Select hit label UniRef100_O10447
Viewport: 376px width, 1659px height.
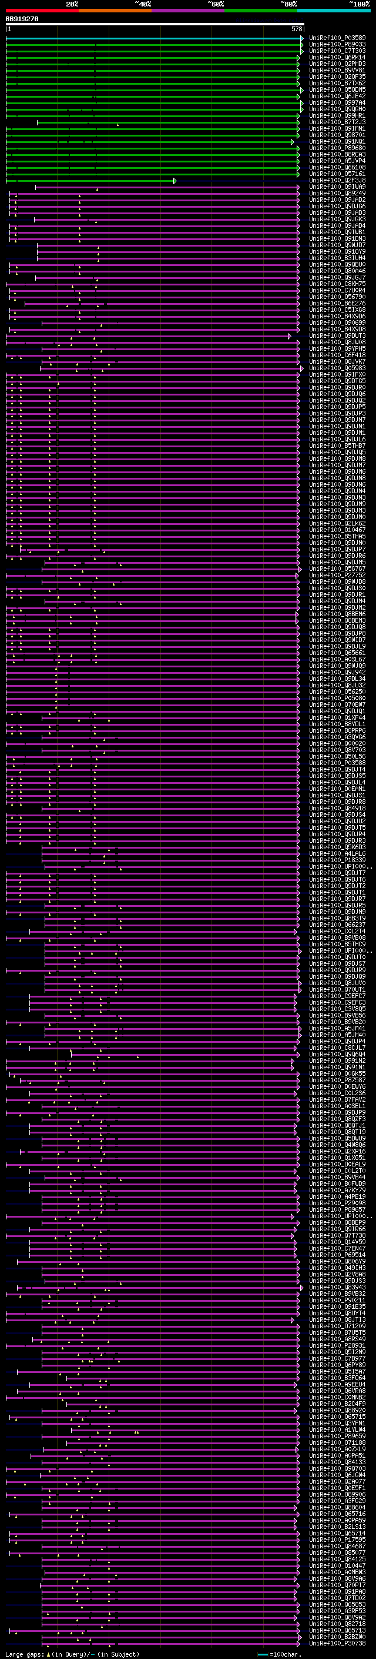(x=337, y=1565)
